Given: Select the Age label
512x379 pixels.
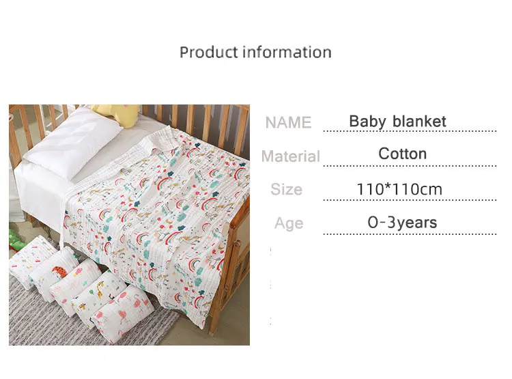Looking at the screenshot, I should [x=289, y=223].
